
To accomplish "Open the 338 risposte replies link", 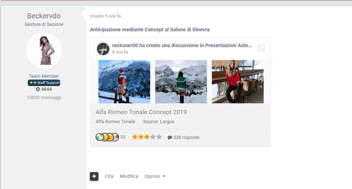I will pyautogui.click(x=184, y=138).
